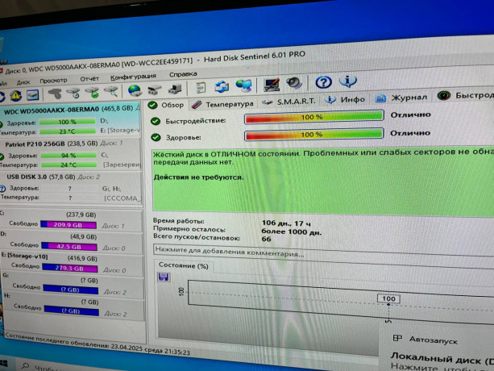
Task: Open the Справка menu
Action: [183, 74]
